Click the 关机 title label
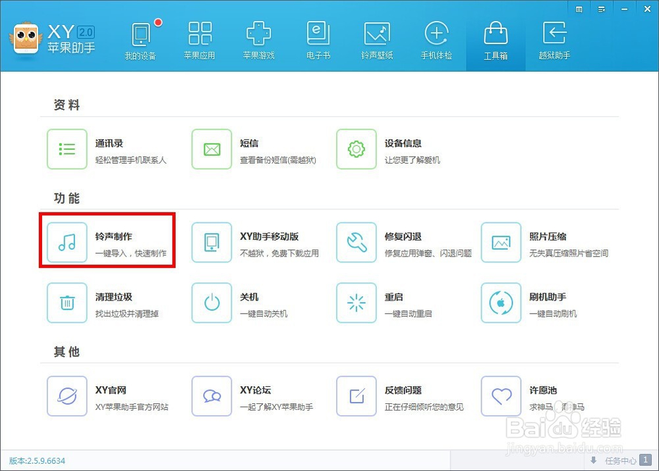Viewport: 659px width, 471px height. click(x=249, y=297)
